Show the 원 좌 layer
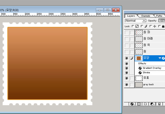 click(127, 32)
